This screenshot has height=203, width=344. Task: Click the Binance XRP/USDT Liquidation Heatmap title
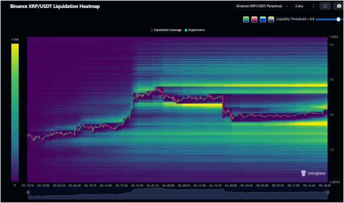(x=55, y=6)
